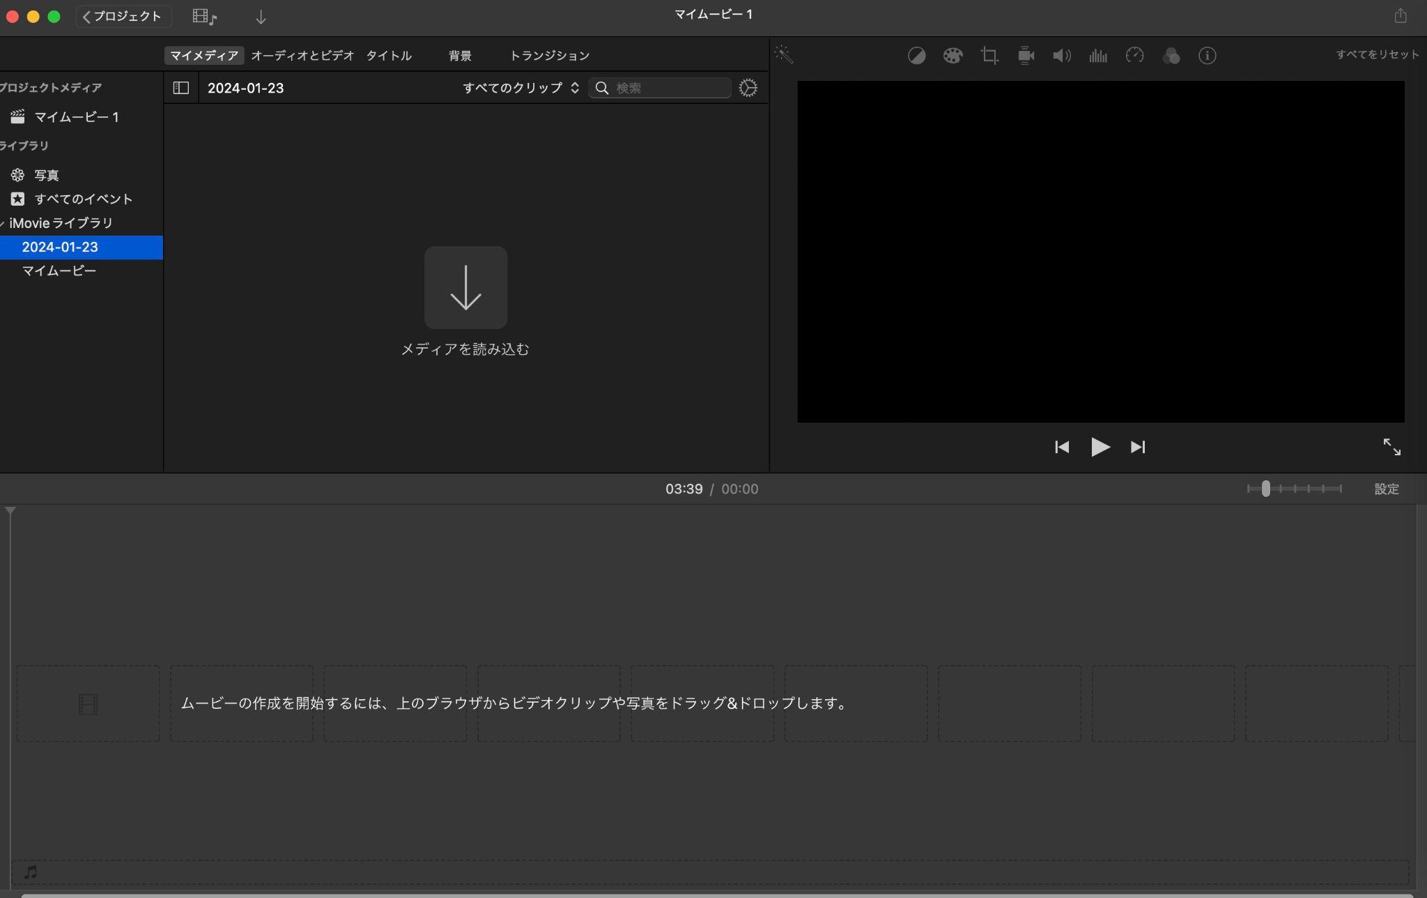Screen dimensions: 1427x898
Task: Open the volume speaker tool
Action: click(1062, 56)
